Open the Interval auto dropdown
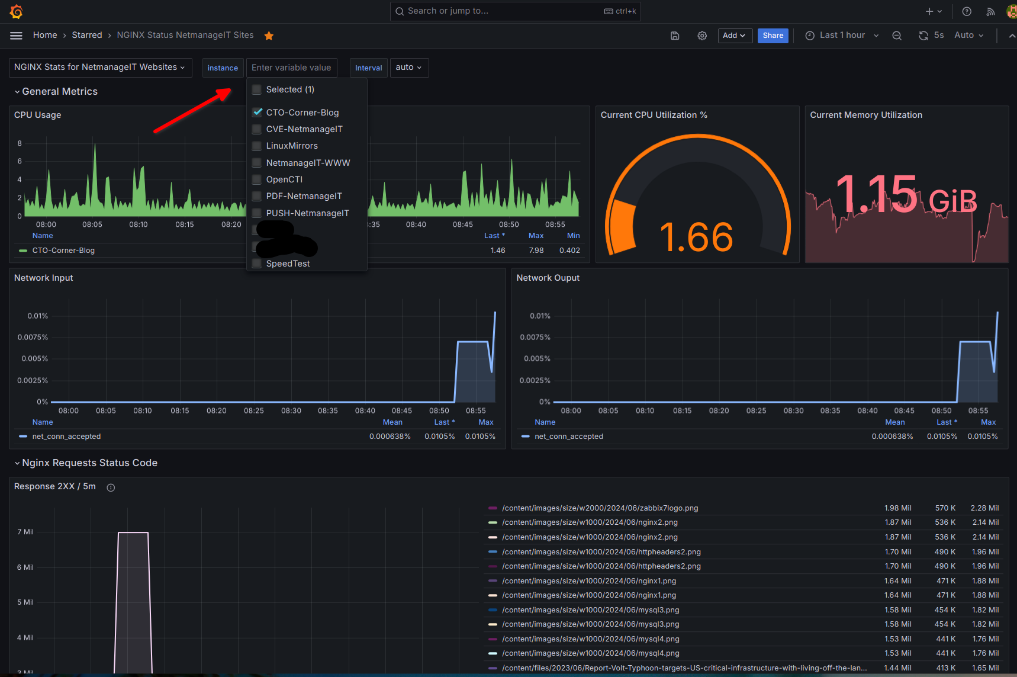This screenshot has width=1017, height=677. click(x=408, y=68)
